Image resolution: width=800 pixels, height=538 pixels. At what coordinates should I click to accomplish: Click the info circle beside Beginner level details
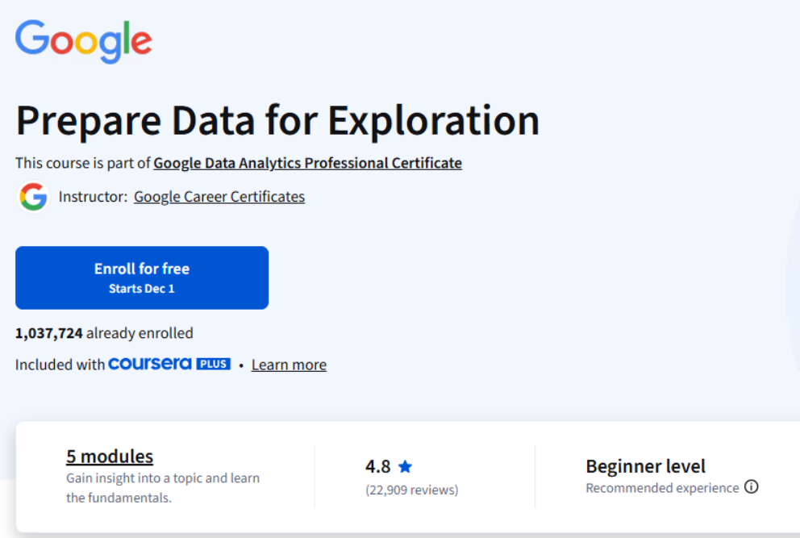tap(751, 487)
